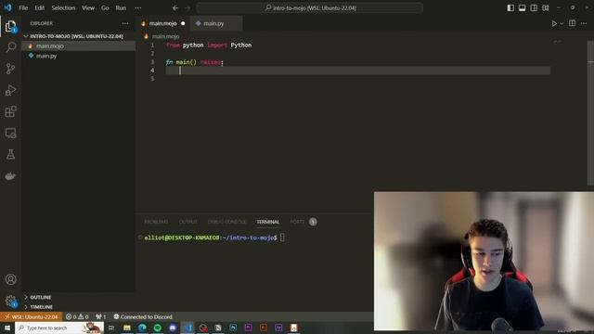Click the unsaved dot on main.mojo tab
The image size is (594, 334).
click(x=183, y=23)
